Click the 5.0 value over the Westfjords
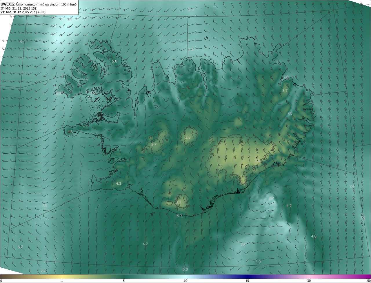Screen dimensions: 371x283 pos(114,61)
